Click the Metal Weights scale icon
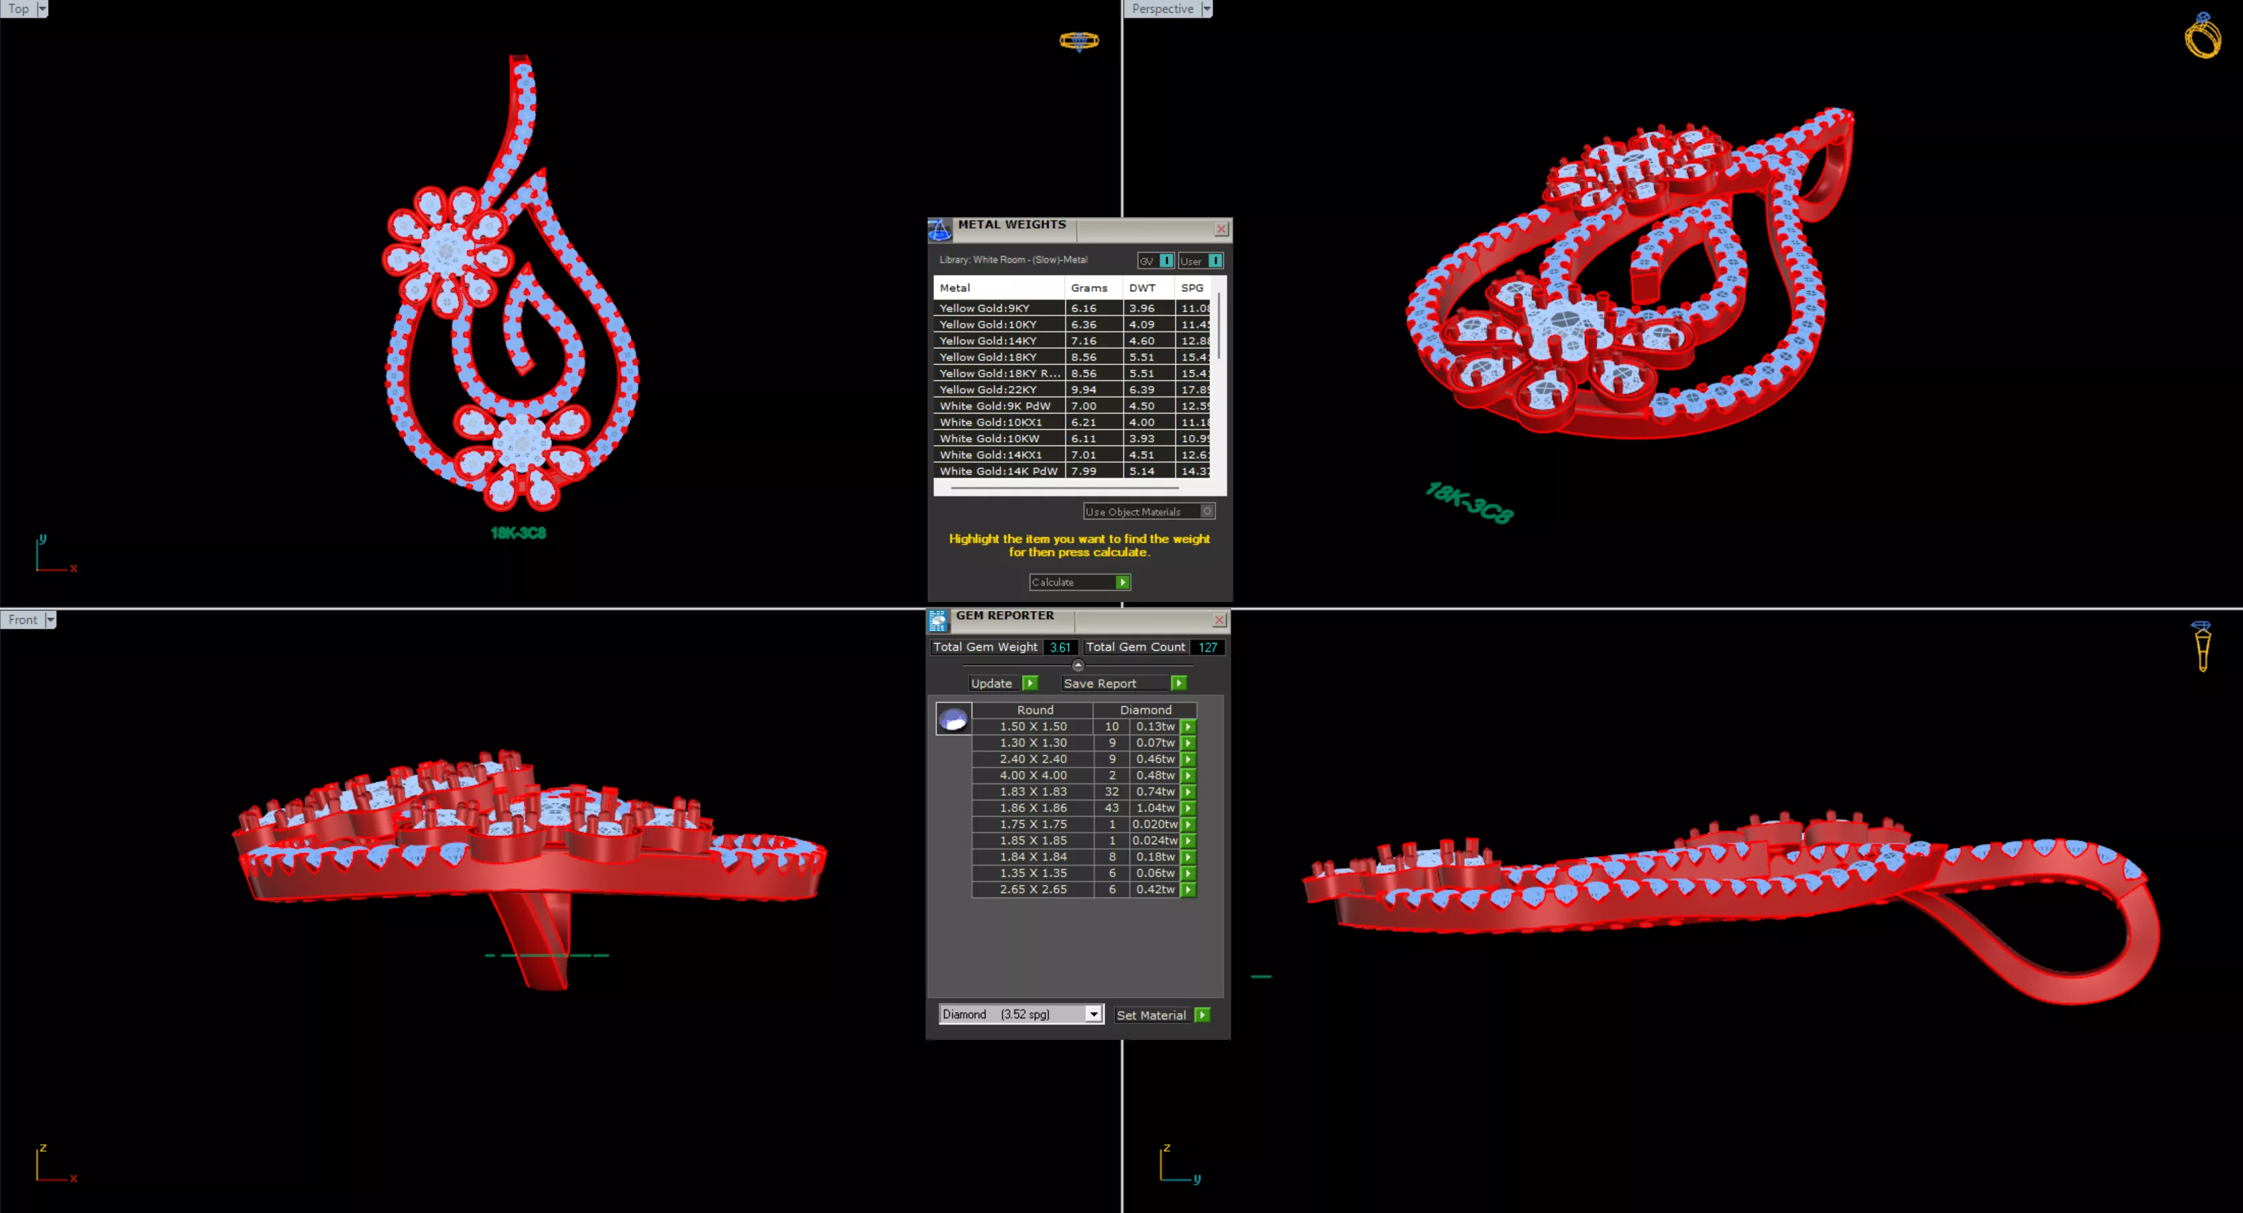2243x1213 pixels. click(x=940, y=229)
